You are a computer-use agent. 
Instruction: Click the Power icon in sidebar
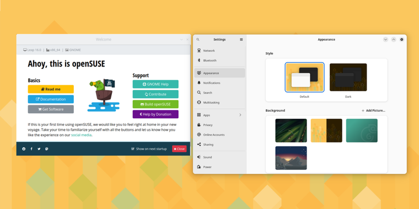199,167
